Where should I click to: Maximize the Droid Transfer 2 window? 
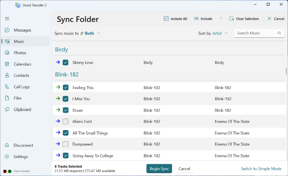tap(268, 4)
